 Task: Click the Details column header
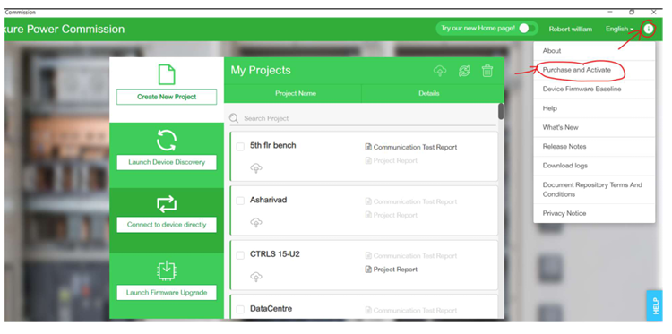(x=429, y=93)
